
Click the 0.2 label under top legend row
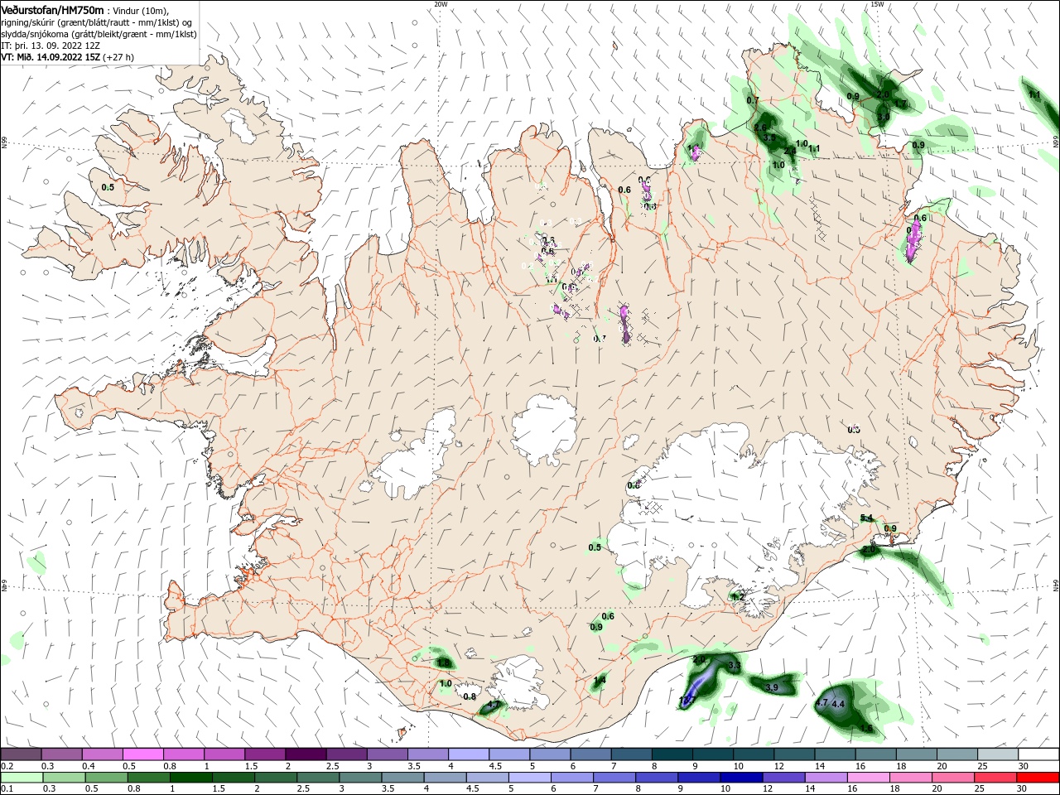pyautogui.click(x=7, y=766)
